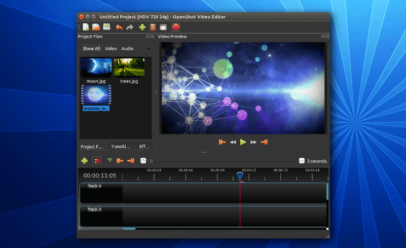The height and width of the screenshot is (248, 406).
Task: Show All project files filter
Action: [x=91, y=49]
